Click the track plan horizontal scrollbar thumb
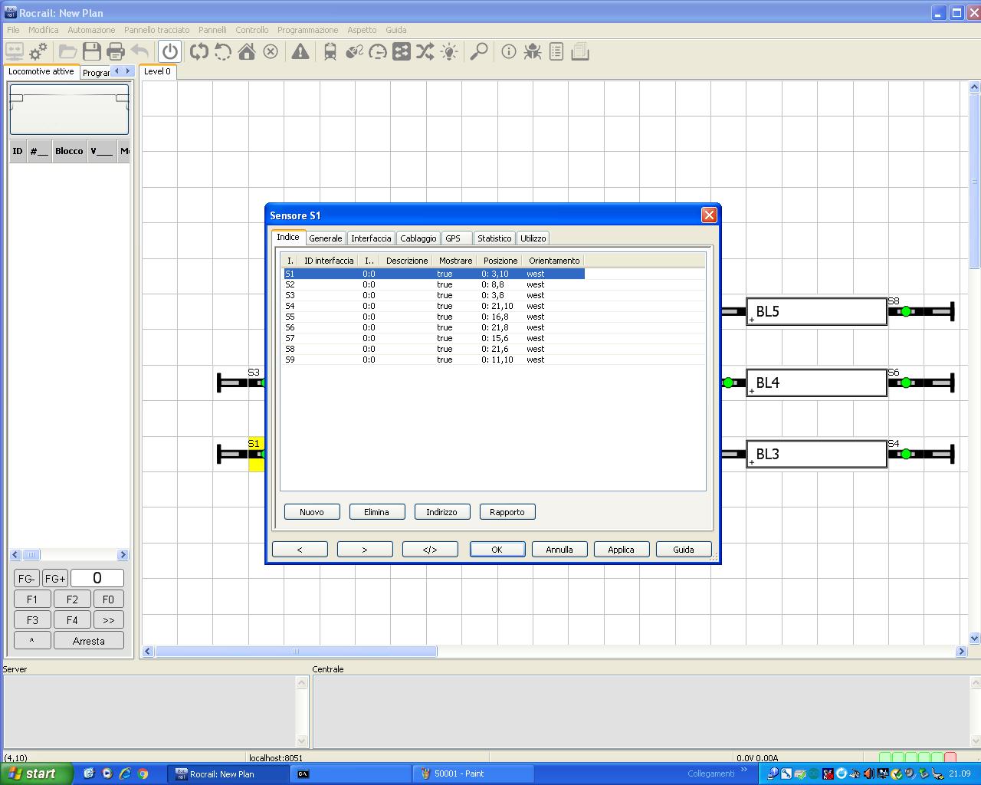Image resolution: width=981 pixels, height=785 pixels. coord(296,652)
